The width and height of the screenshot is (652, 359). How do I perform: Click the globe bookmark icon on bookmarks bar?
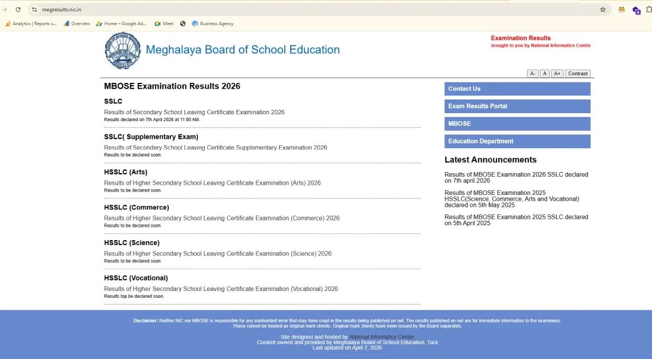click(182, 23)
